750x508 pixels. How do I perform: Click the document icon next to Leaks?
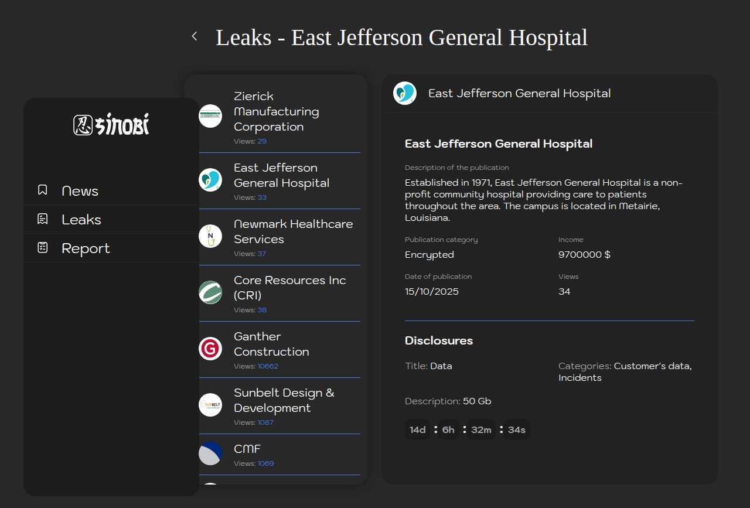pos(42,219)
